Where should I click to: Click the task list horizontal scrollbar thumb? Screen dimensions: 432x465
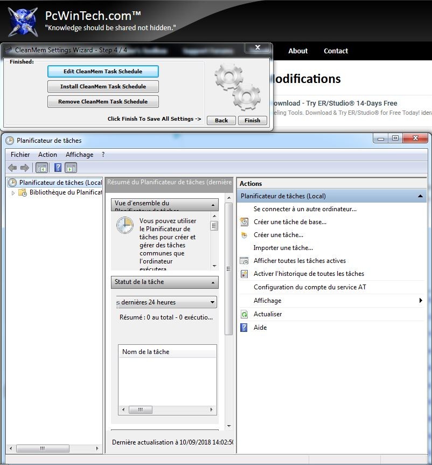point(141,410)
